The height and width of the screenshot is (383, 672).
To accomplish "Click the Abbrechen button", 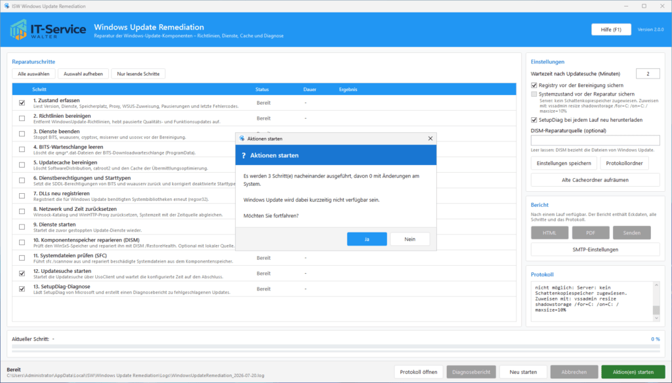I will tap(574, 372).
